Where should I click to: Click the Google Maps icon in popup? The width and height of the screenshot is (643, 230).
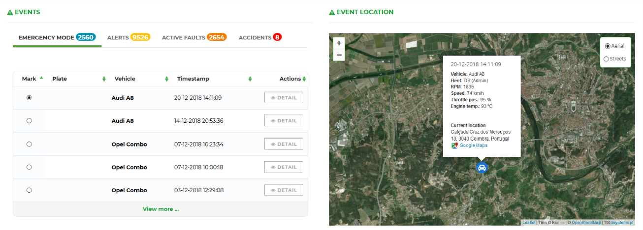point(454,145)
